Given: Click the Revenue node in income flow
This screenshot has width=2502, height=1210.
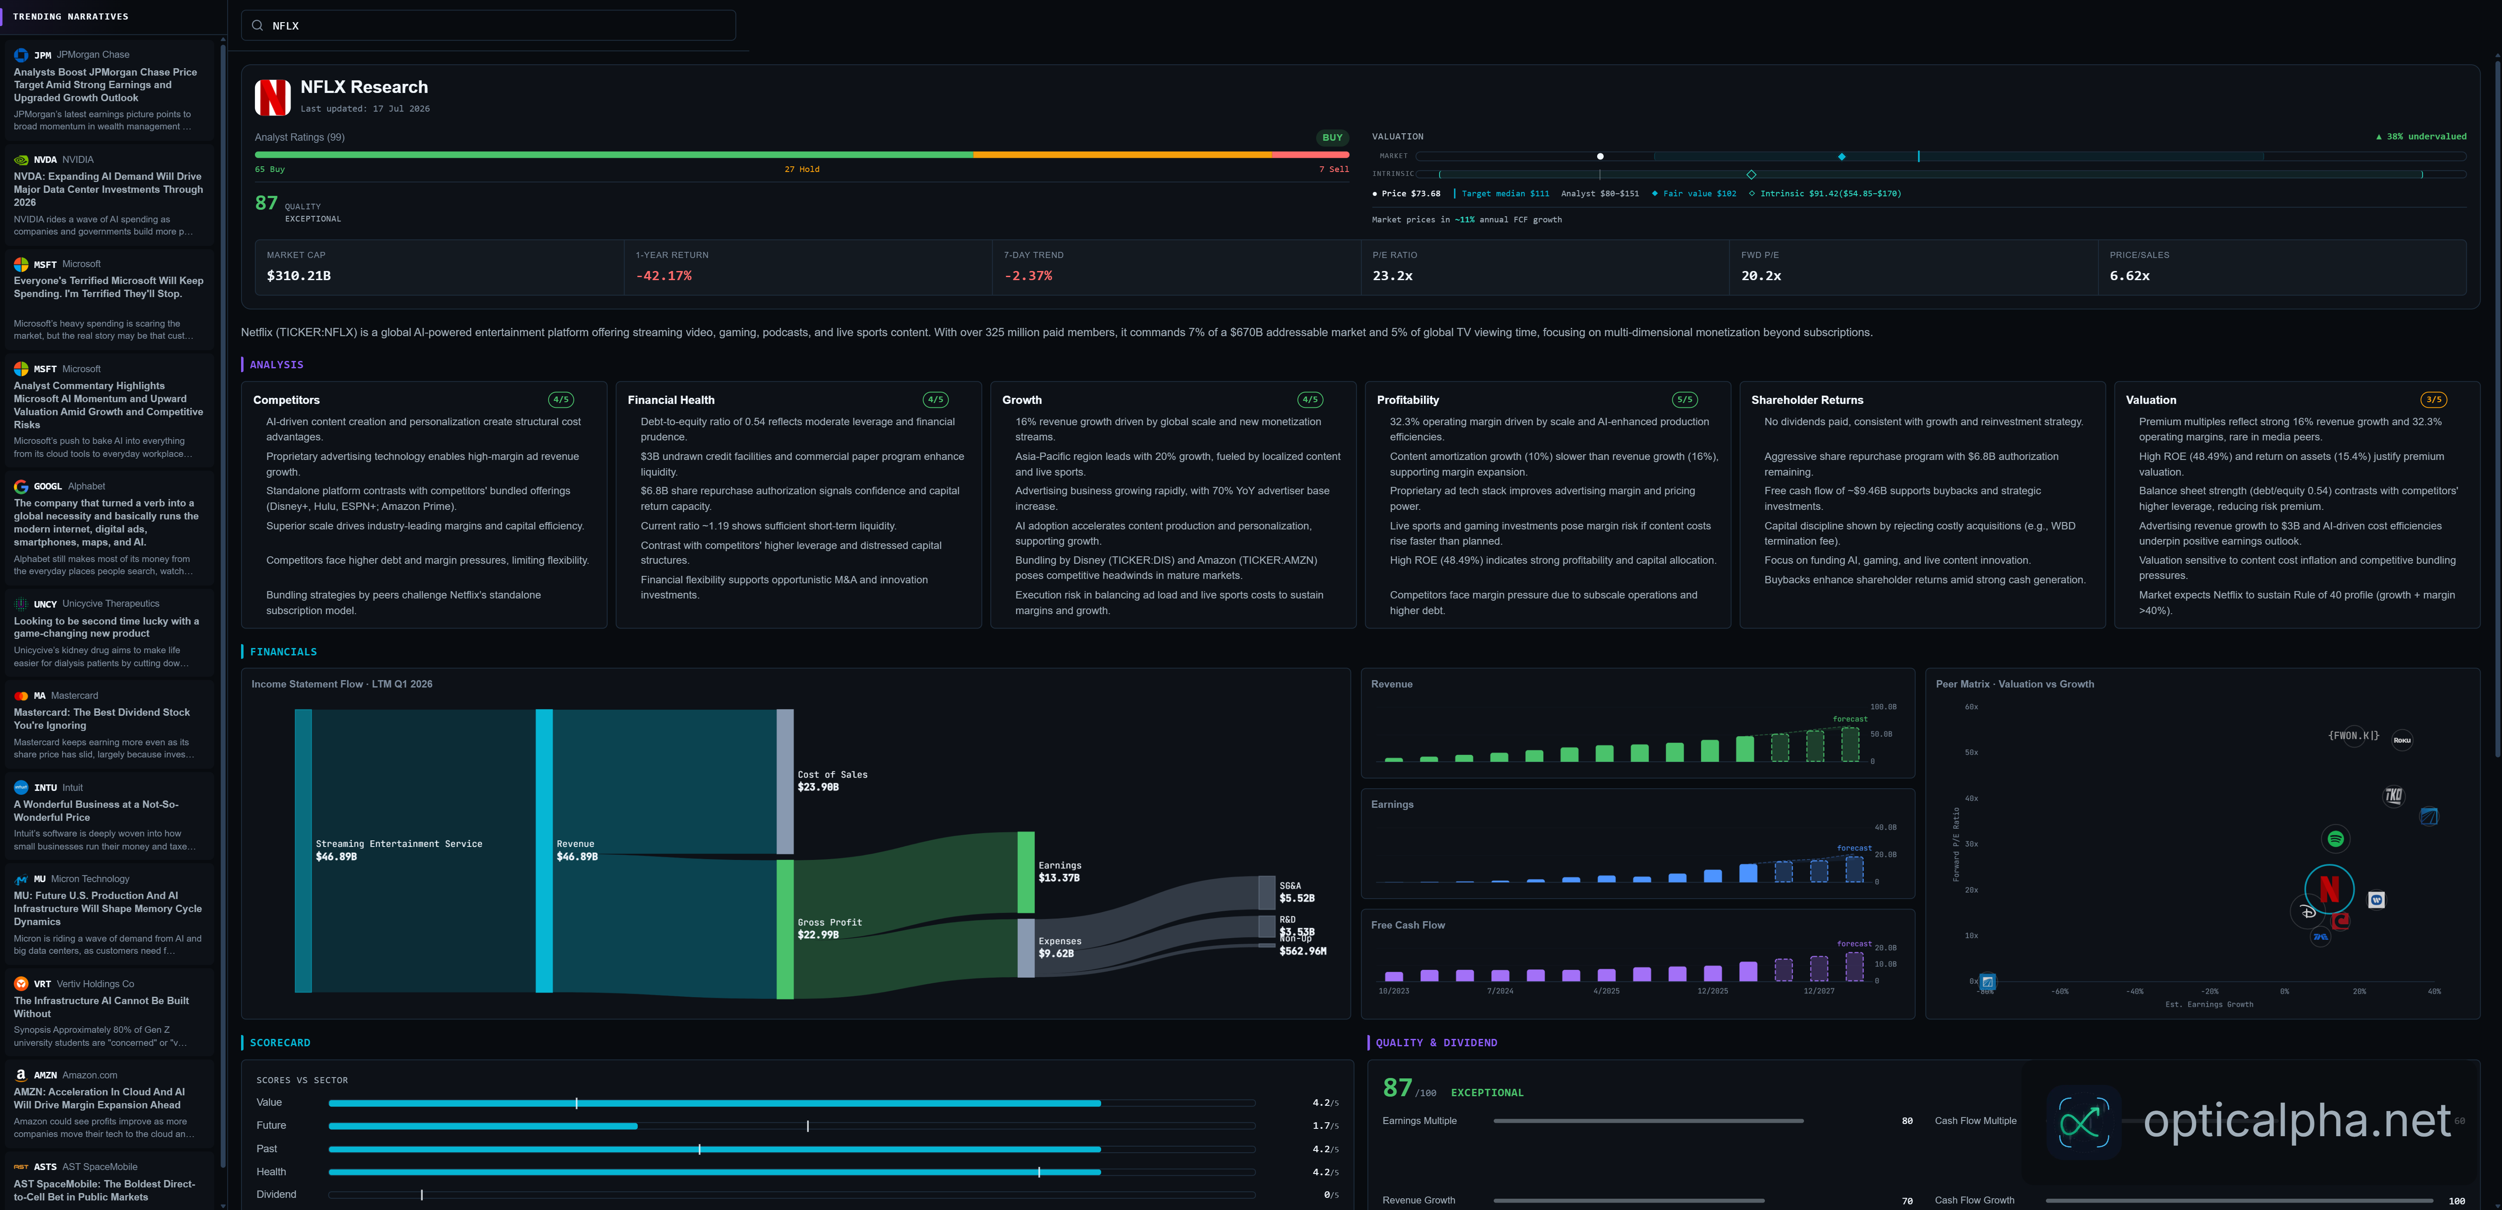Looking at the screenshot, I should point(544,851).
